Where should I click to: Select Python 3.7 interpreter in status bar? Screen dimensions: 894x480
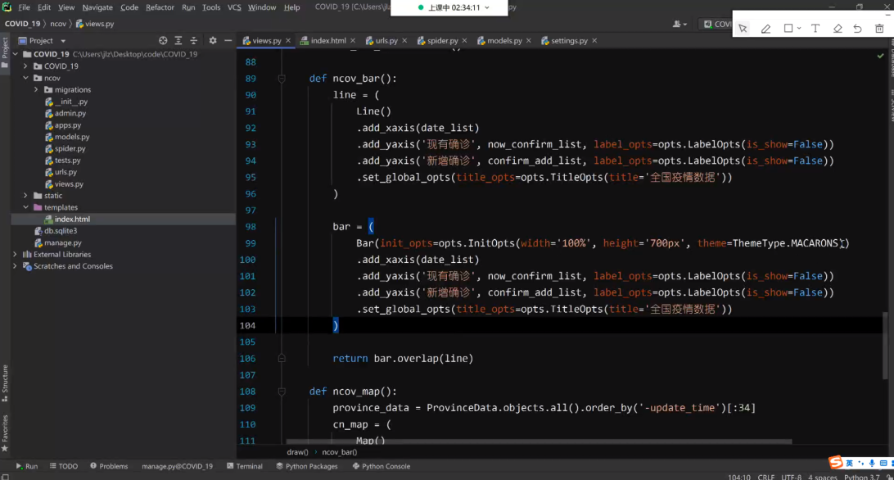click(861, 477)
